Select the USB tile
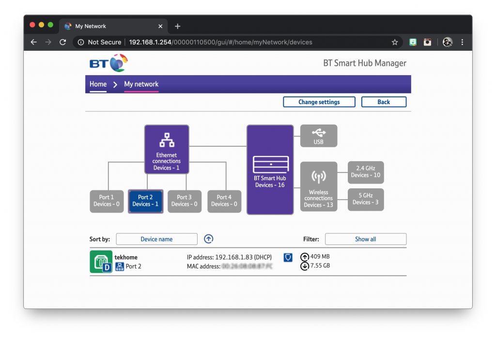 (319, 136)
